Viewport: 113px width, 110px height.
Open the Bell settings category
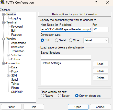tap(13, 31)
